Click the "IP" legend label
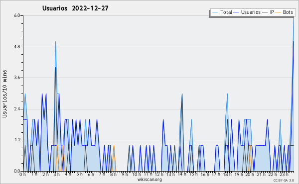The width and height of the screenshot is (299, 184). tap(272, 12)
